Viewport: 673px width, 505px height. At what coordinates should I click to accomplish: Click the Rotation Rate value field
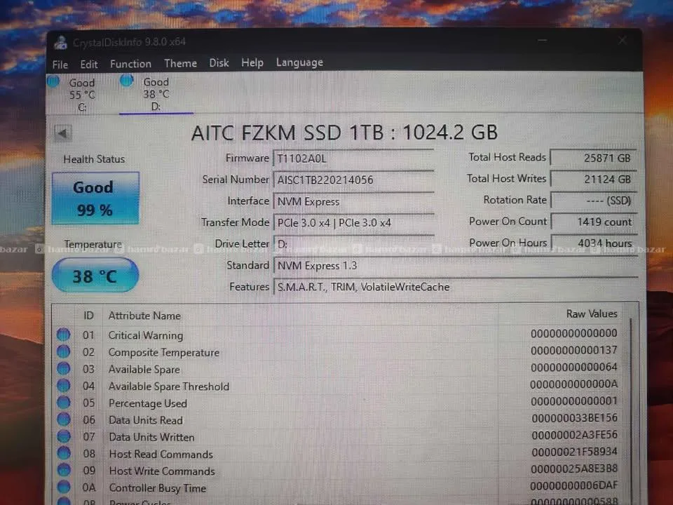(593, 201)
